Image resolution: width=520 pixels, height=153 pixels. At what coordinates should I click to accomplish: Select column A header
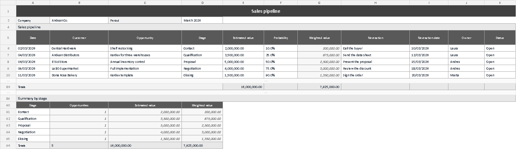[x=33, y=2]
